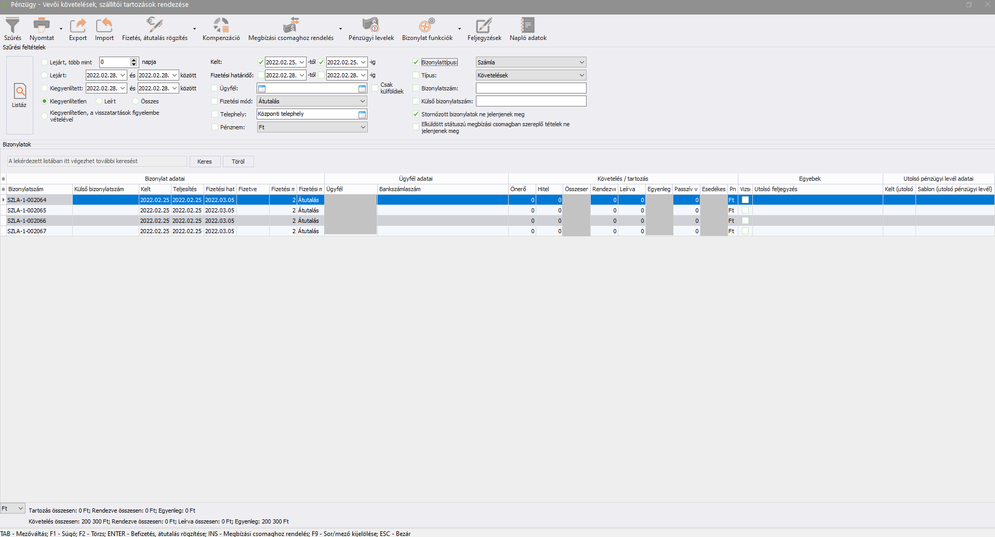Uncheck Stornózott bizonylatok ne jelenjenek meg
995x537 pixels.
click(x=416, y=114)
